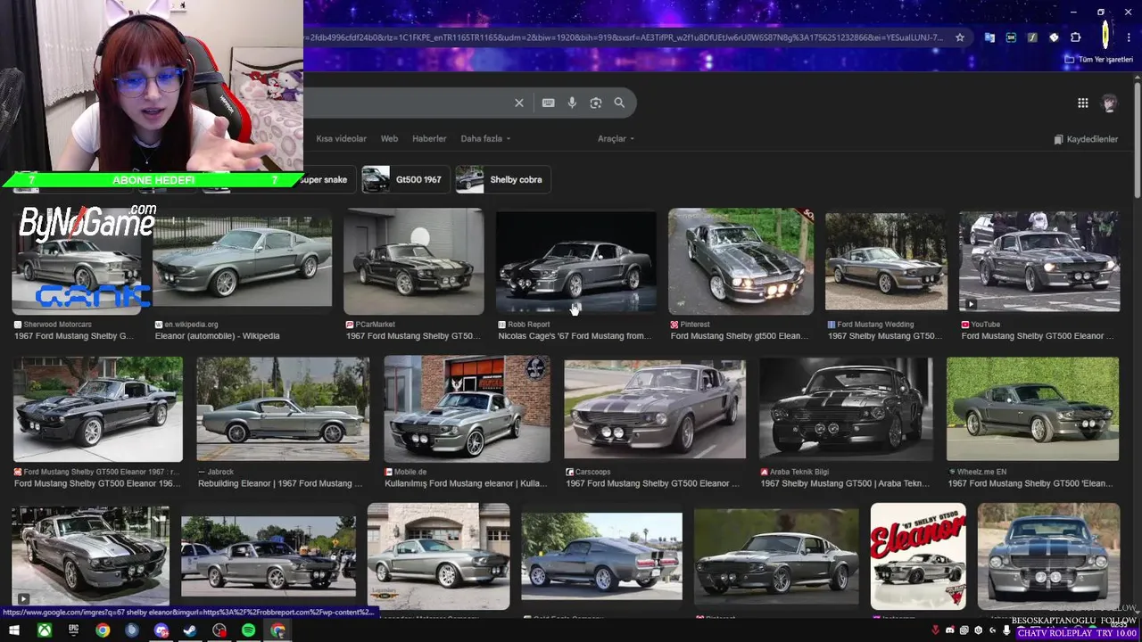Open the Tüm Yer işaretleri bookmarks folder
The image size is (1142, 642).
tap(1098, 60)
